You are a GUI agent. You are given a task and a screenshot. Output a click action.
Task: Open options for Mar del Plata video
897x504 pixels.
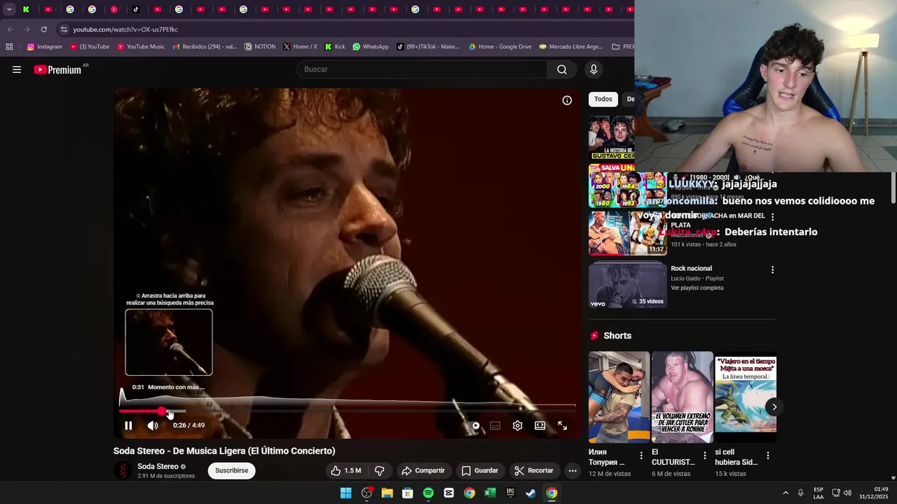click(772, 217)
